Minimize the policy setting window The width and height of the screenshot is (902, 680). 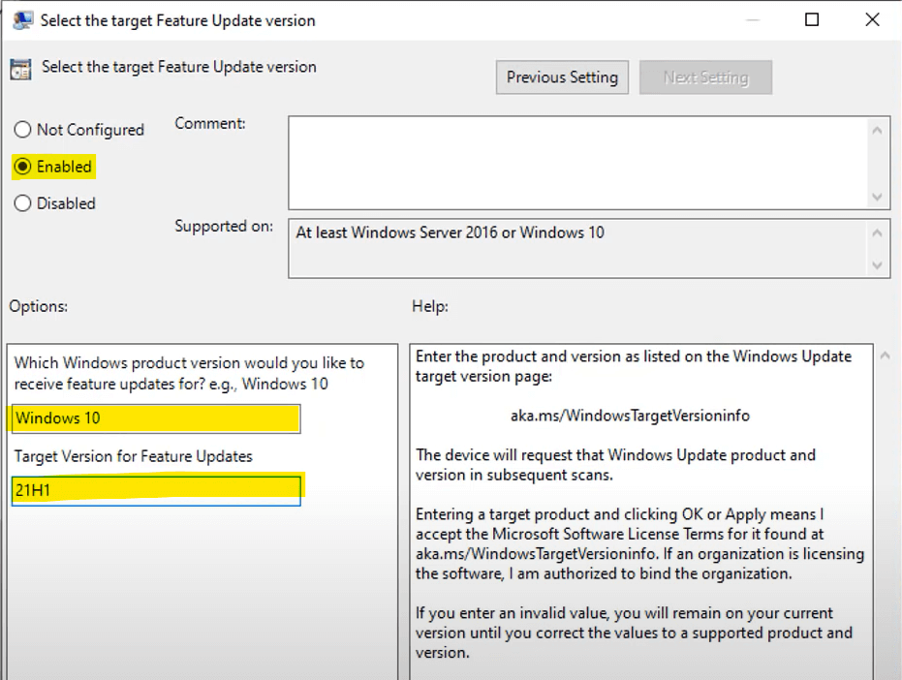(x=753, y=20)
